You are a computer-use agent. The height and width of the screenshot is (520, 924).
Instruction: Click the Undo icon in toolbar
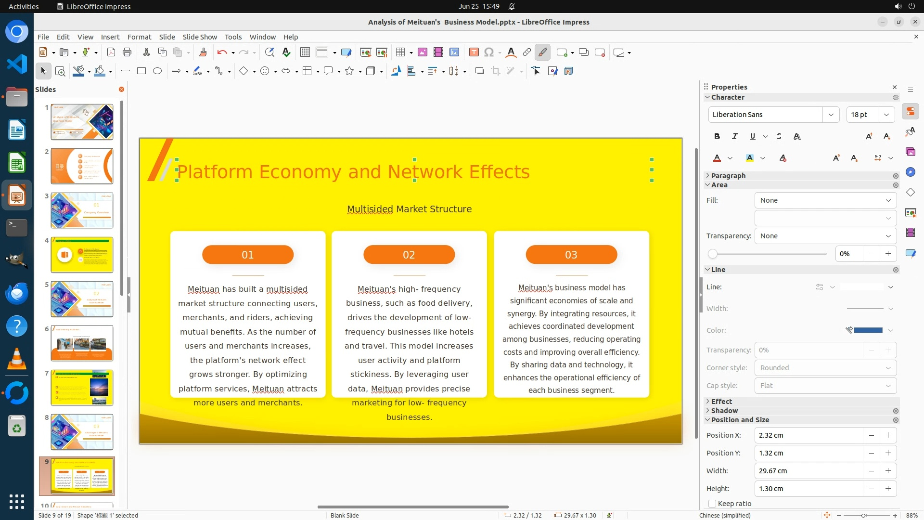point(222,52)
